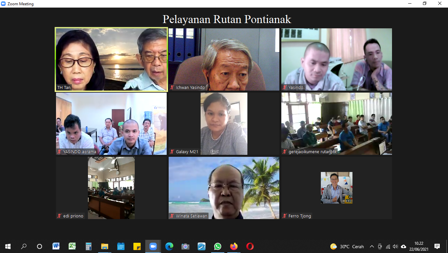Screen dimensions: 448x253
Task: Click the "Yasindo." name label
Action: tap(296, 88)
